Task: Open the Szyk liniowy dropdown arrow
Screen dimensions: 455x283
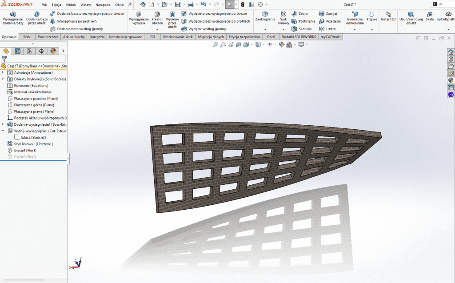Action: click(283, 29)
